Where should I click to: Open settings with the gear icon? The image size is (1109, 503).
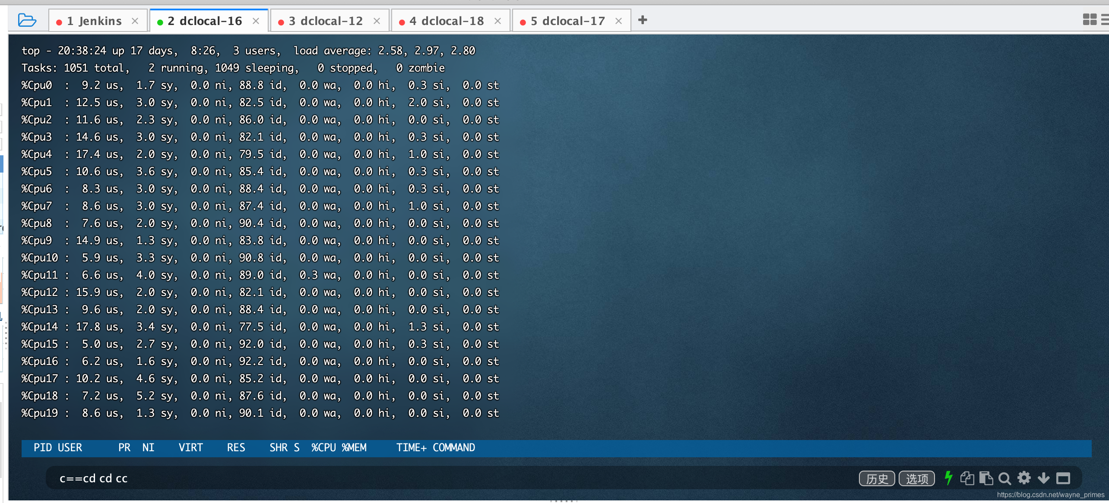pyautogui.click(x=1024, y=478)
